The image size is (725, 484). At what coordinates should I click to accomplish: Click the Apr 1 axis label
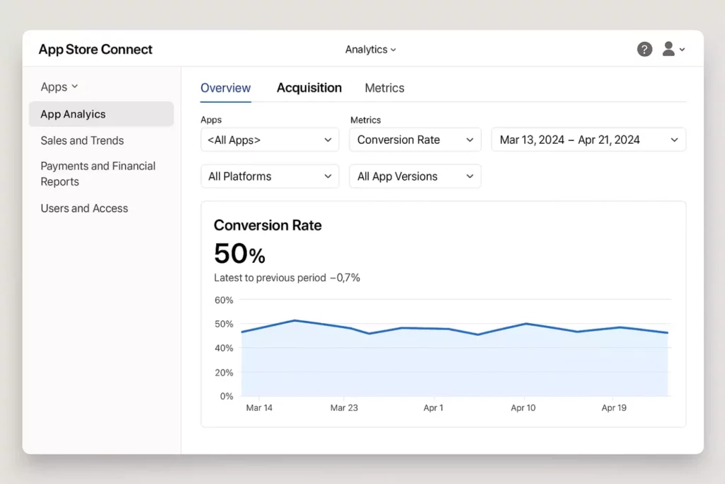point(433,407)
